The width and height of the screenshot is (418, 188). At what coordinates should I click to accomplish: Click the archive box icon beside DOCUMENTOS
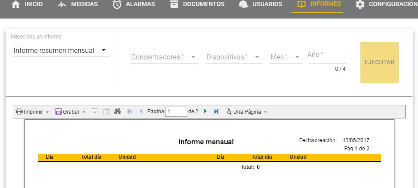(174, 4)
